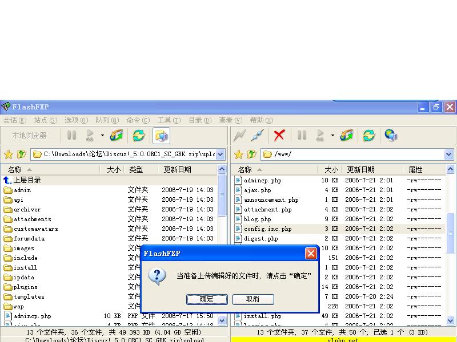Confirm the dialog with 确定
The width and height of the screenshot is (457, 342).
(x=207, y=299)
